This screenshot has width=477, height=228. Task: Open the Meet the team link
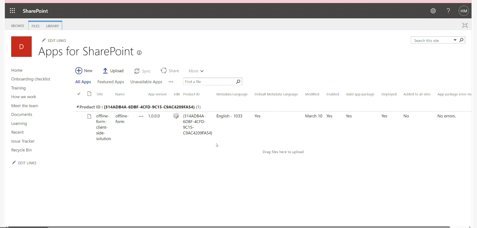tap(25, 106)
